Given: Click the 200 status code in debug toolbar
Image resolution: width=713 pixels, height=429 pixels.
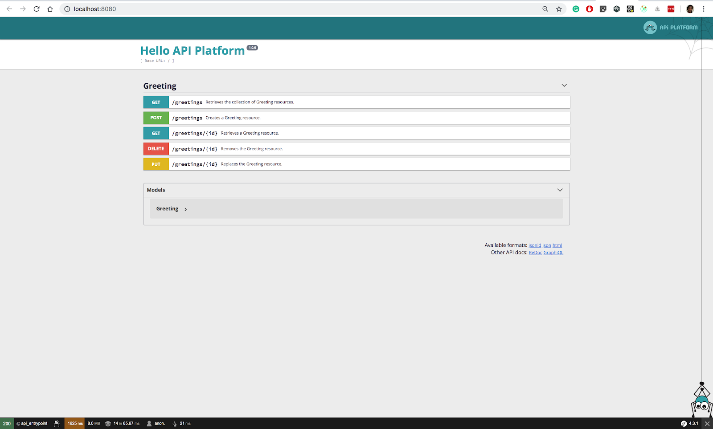Looking at the screenshot, I should point(7,424).
